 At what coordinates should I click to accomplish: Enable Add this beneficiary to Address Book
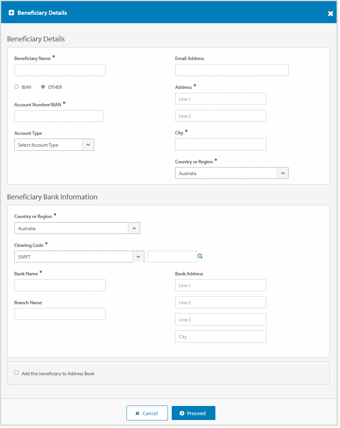point(16,372)
